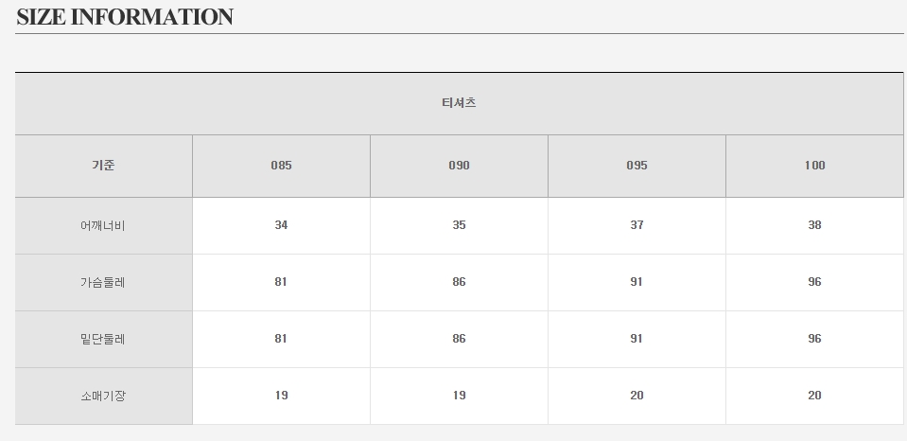
Task: Click the 가슴둘레 row label
Action: coord(103,282)
